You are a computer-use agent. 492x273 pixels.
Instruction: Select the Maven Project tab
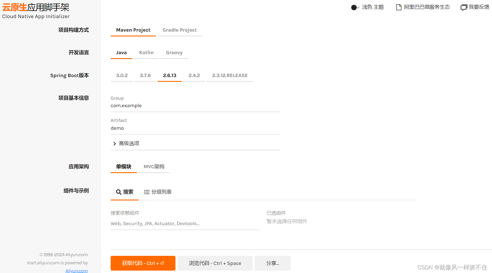[x=133, y=30]
